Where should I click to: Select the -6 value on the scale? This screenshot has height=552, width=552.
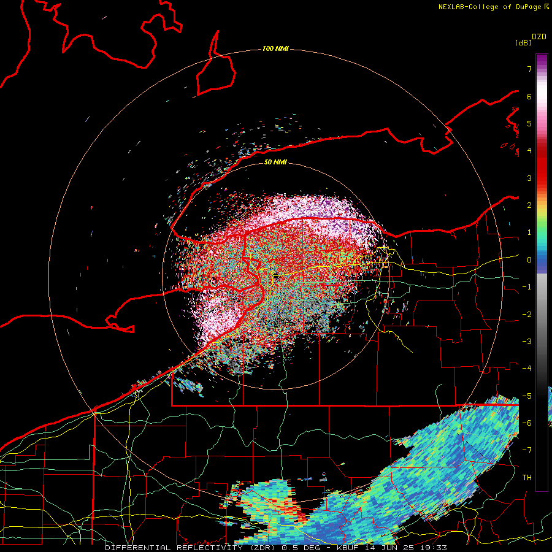527,423
